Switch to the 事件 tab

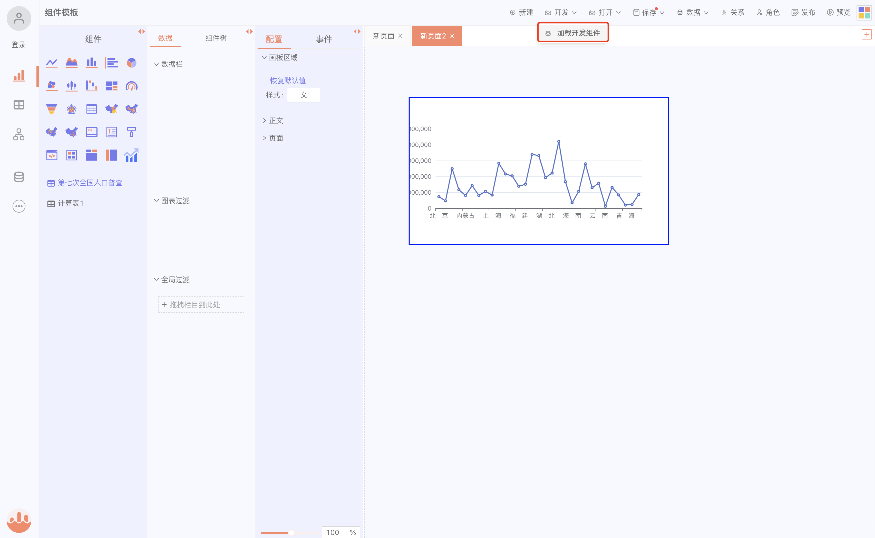[x=324, y=39]
